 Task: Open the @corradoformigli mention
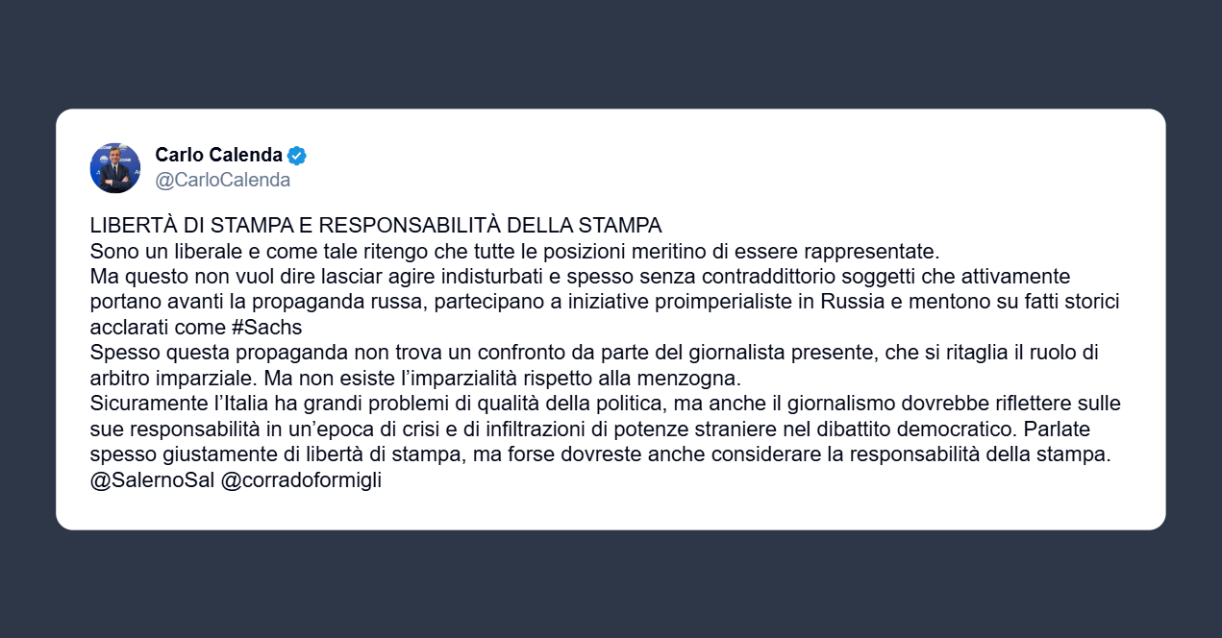pos(301,481)
